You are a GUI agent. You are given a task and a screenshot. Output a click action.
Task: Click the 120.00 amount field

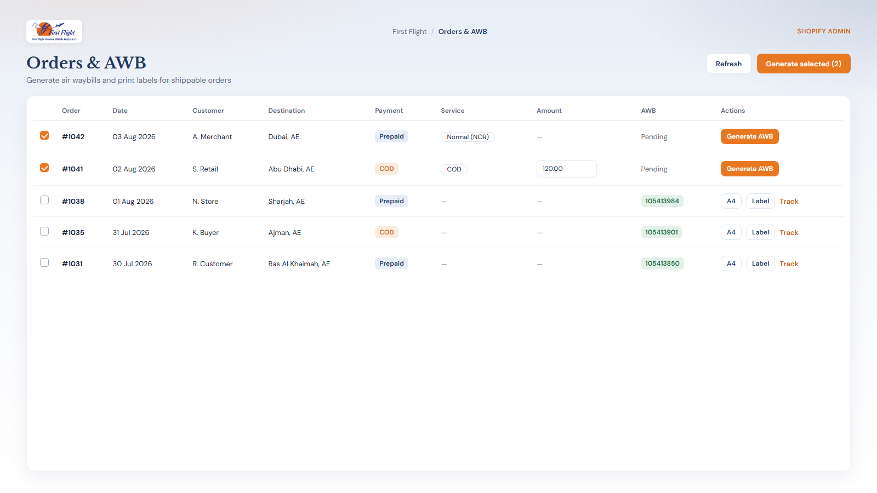(566, 169)
